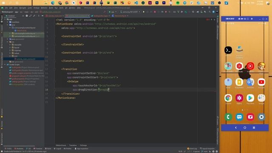Screen dimensions: 272x153
Task: Click the red stop icon in the run toolbar
Action: coord(155,12)
